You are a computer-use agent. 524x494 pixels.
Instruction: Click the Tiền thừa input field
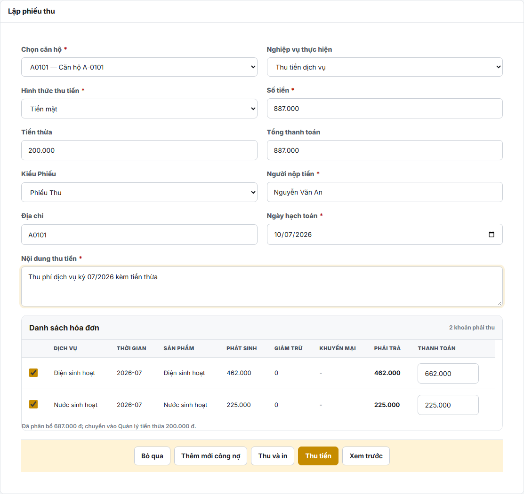(139, 150)
